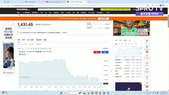Image resolution: width=169 pixels, height=95 pixels.
Task: Select candlestick chart type icon
Action: 19,48
